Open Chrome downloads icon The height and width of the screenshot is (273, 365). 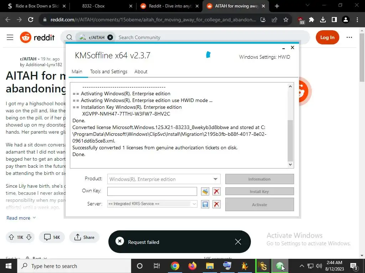point(323,20)
